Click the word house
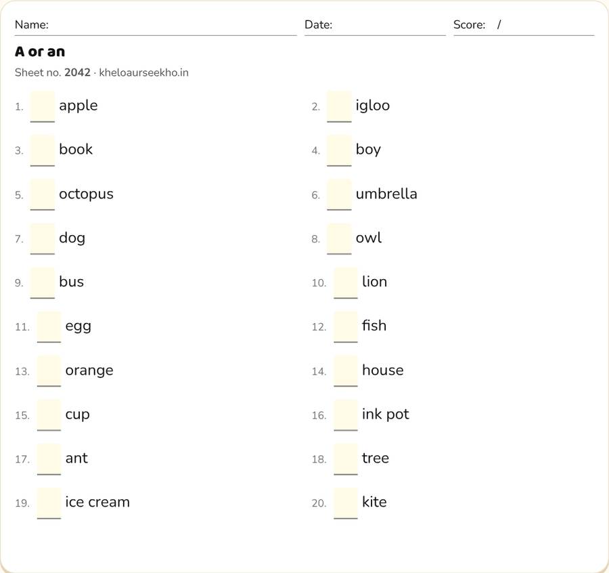This screenshot has width=609, height=573. [383, 370]
